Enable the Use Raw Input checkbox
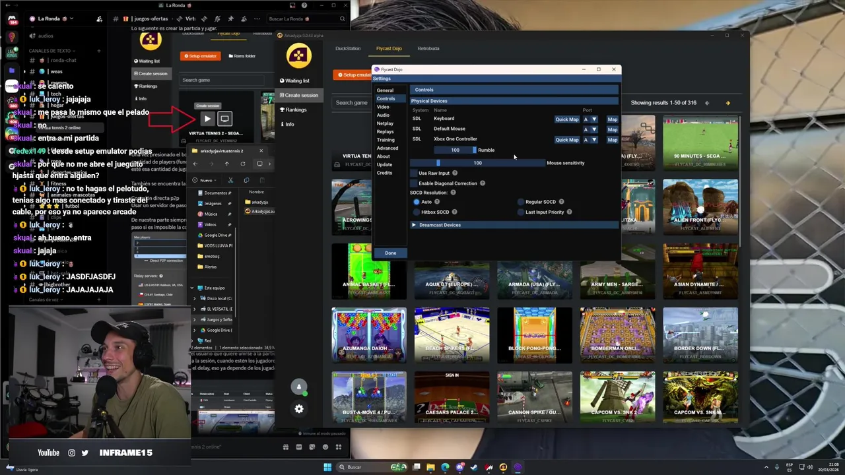The width and height of the screenshot is (845, 475). [414, 173]
